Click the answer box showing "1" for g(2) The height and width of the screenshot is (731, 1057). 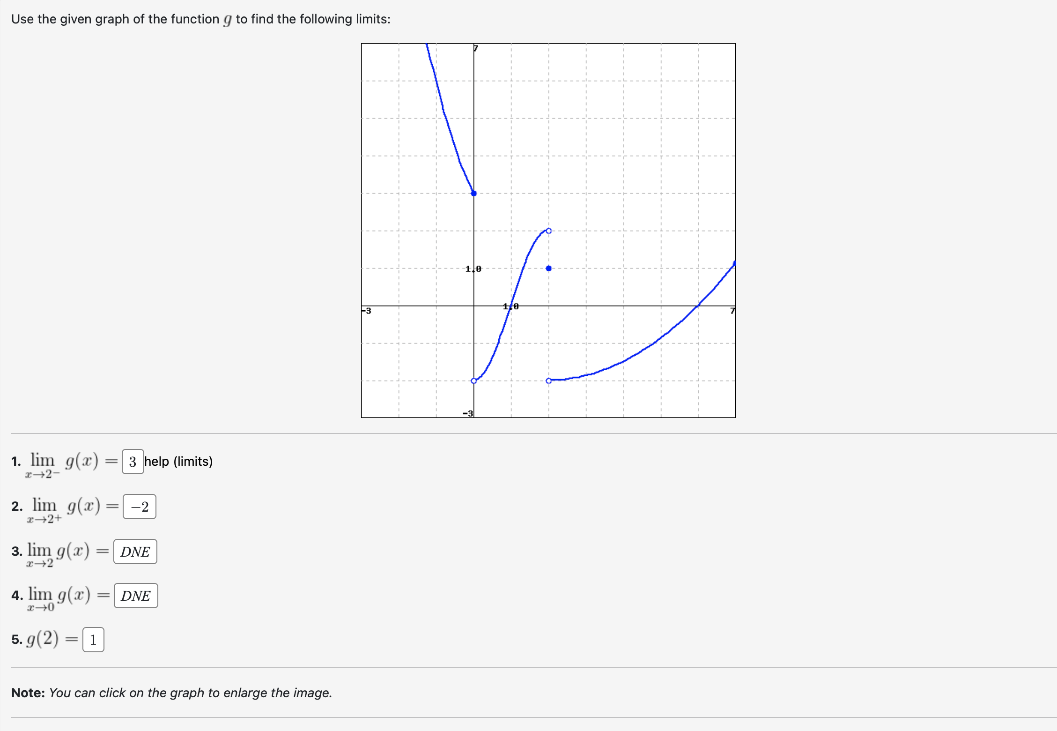[x=93, y=639]
